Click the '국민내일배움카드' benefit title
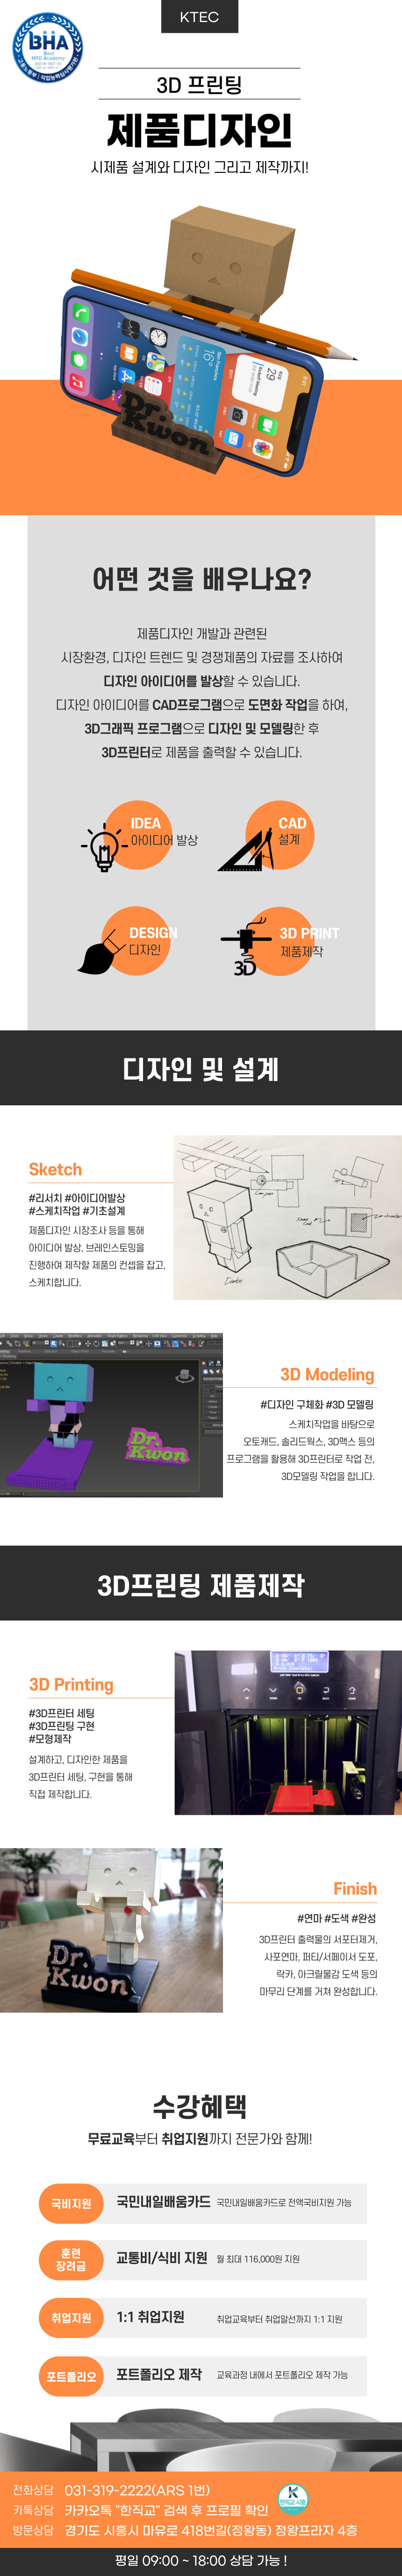Screen dimensions: 402x2576 click(x=164, y=2202)
